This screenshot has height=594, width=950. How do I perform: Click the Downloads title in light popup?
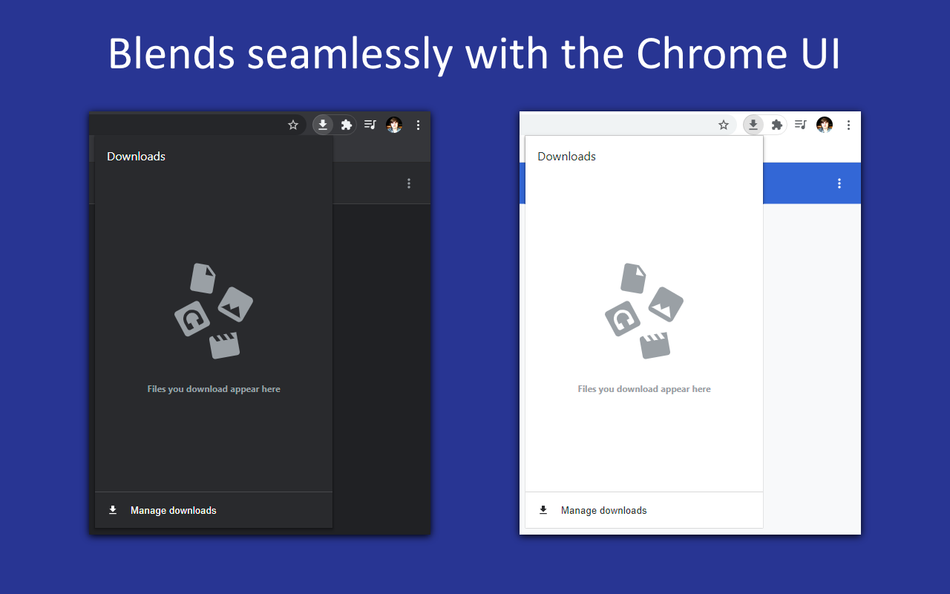(x=566, y=156)
